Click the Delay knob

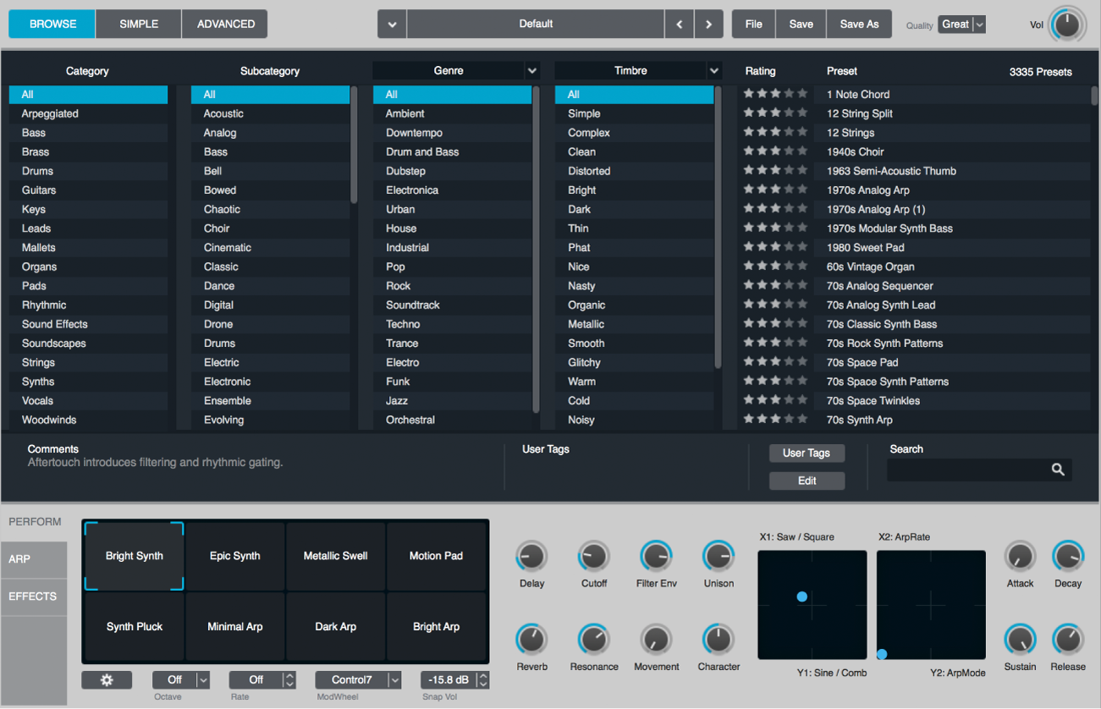(x=531, y=557)
